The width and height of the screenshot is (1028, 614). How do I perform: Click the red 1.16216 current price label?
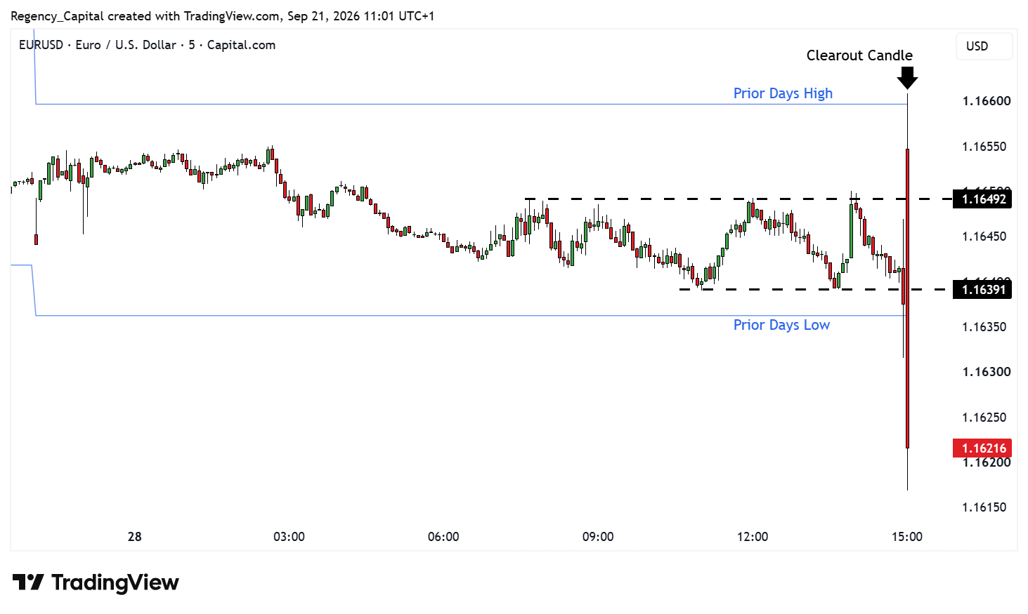tap(982, 448)
